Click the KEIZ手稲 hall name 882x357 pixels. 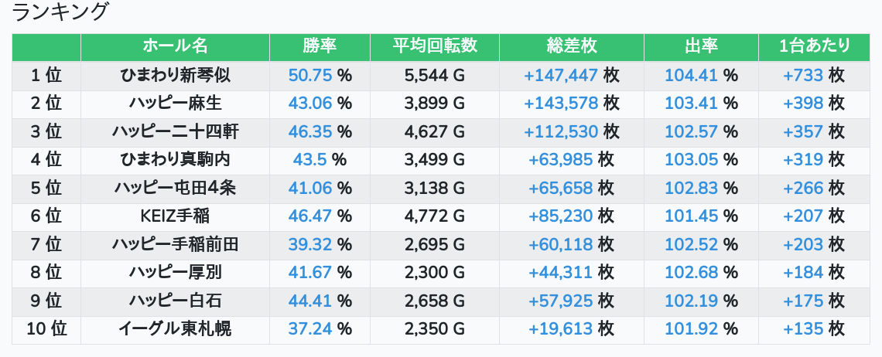pyautogui.click(x=175, y=216)
